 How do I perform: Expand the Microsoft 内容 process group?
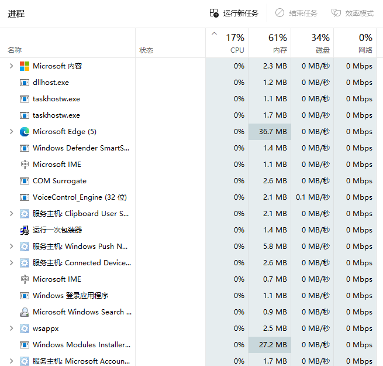(x=11, y=66)
